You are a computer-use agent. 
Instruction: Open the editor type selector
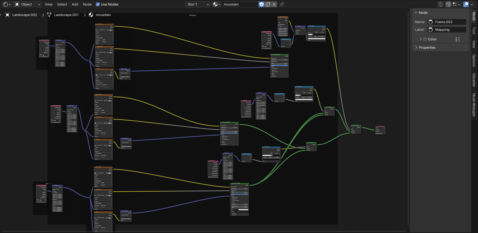point(7,4)
